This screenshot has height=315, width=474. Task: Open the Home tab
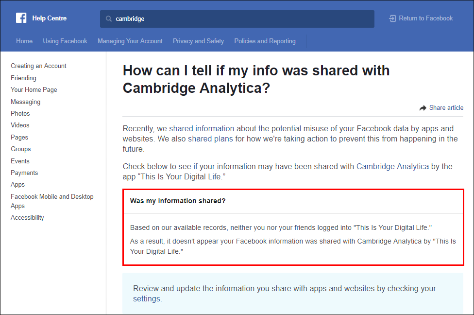point(24,41)
